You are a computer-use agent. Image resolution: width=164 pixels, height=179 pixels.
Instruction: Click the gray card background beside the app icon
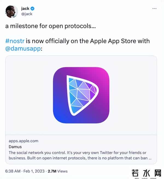coord(27,95)
